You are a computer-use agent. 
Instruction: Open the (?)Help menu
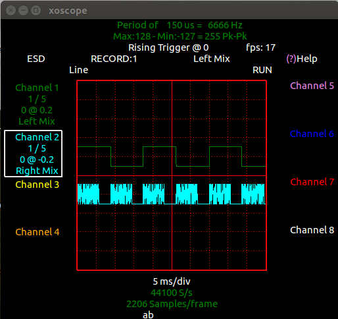tap(302, 59)
